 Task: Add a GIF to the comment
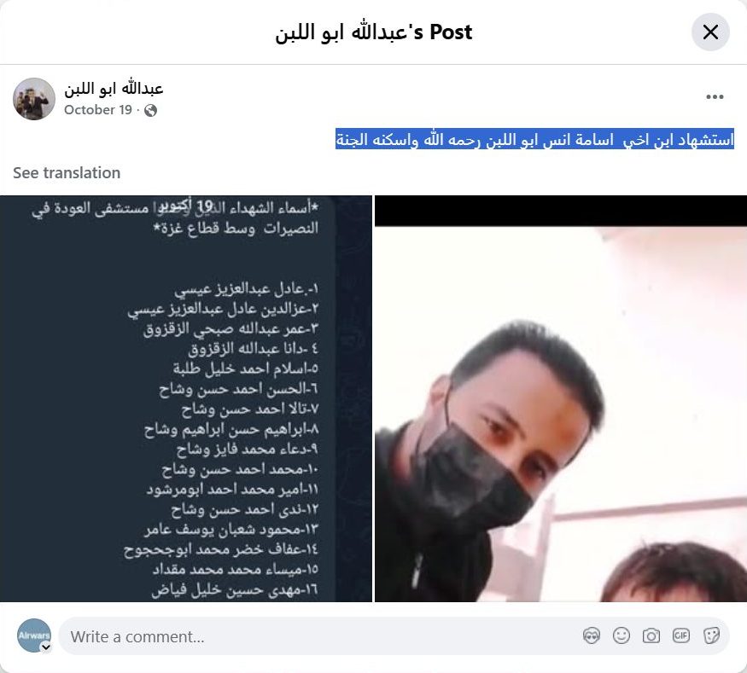[x=680, y=635]
